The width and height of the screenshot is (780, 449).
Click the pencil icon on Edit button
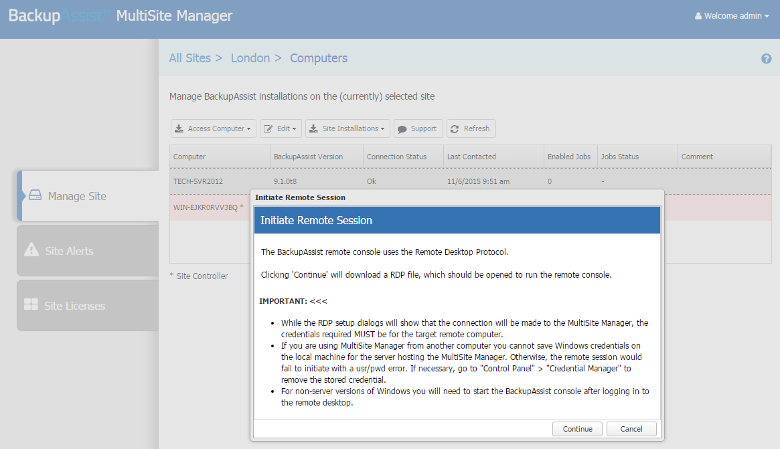pyautogui.click(x=268, y=128)
